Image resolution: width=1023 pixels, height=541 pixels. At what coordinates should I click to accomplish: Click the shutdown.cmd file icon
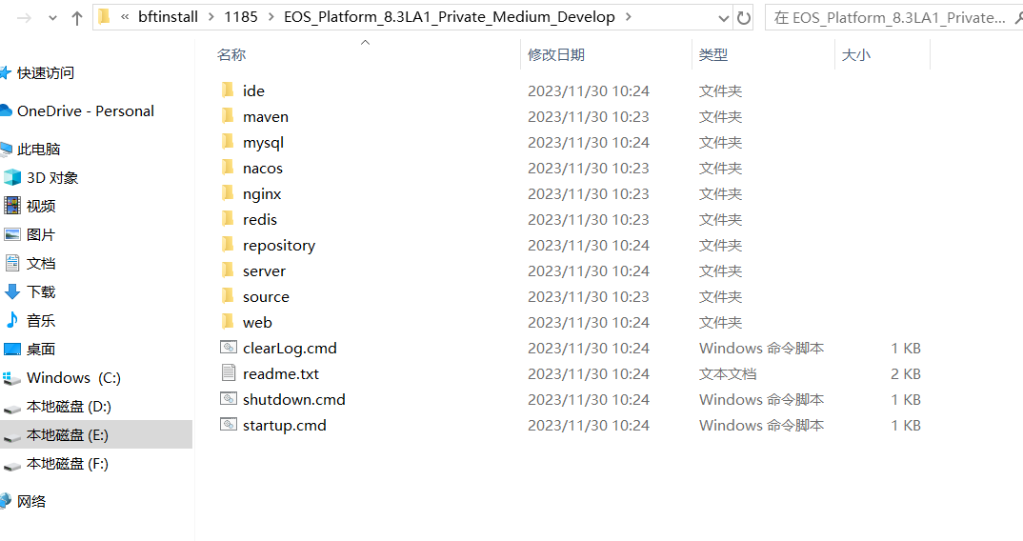click(228, 399)
